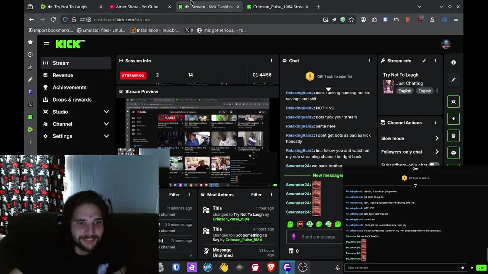Open Channel Actions three-dot menu
This screenshot has width=488, height=274.
pyautogui.click(x=435, y=123)
